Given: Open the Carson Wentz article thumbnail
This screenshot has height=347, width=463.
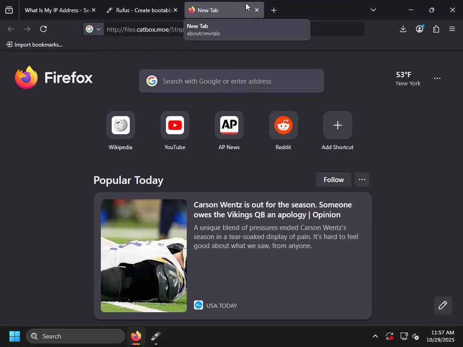Looking at the screenshot, I should [144, 256].
